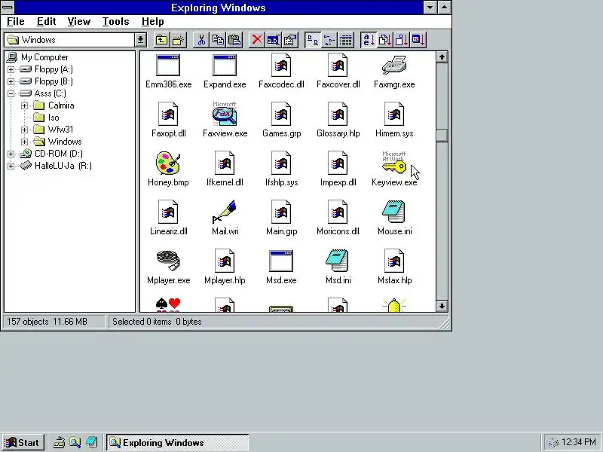Copy selection using toolbar copy icon
Image resolution: width=603 pixels, height=452 pixels.
click(x=218, y=40)
